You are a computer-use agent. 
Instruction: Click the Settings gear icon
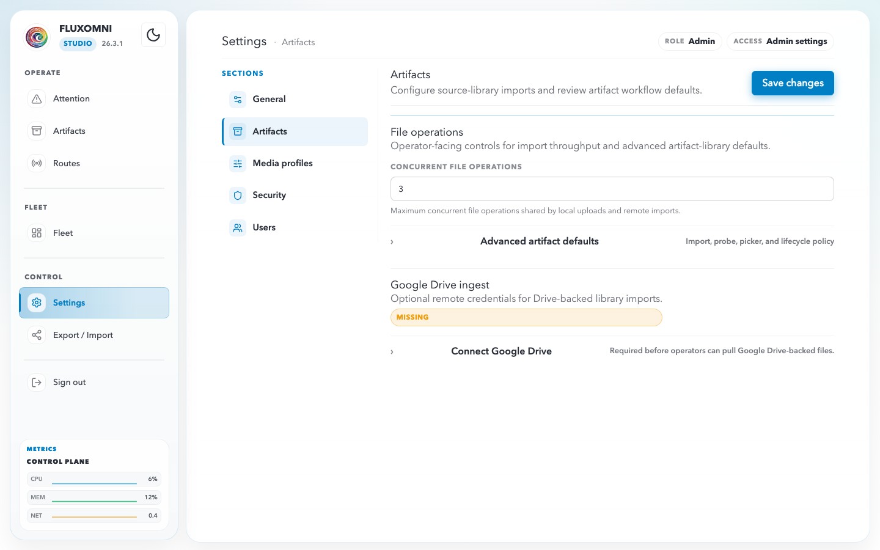37,303
